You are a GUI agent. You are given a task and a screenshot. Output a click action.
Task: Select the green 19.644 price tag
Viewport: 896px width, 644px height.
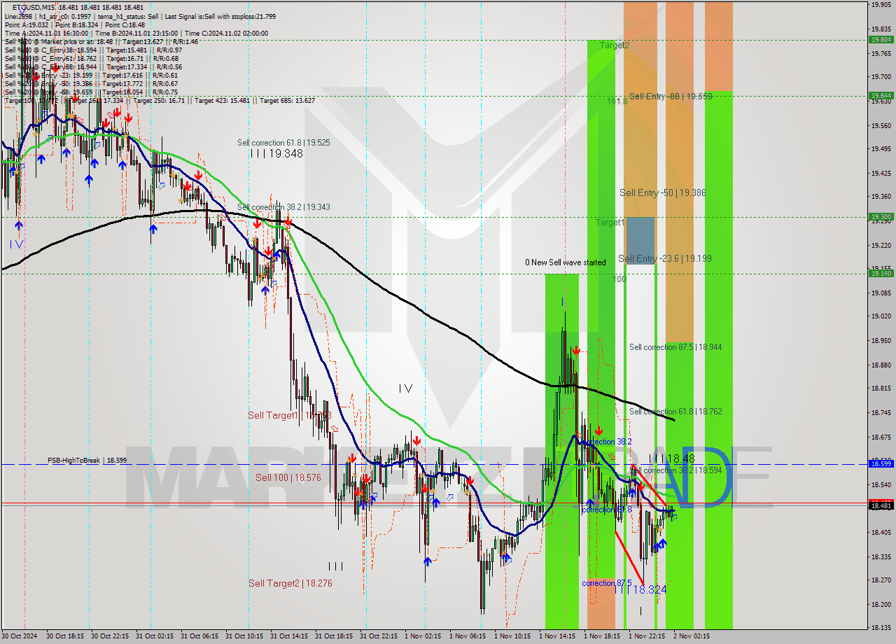point(881,95)
